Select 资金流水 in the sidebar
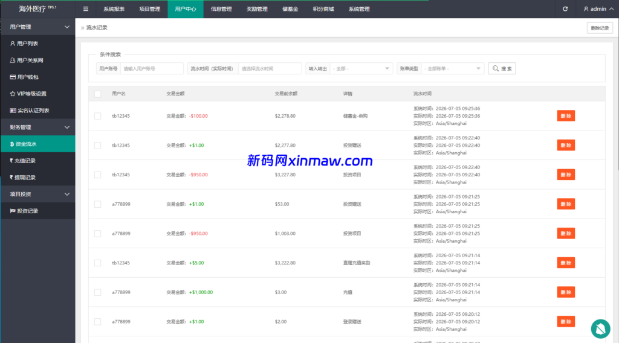This screenshot has width=619, height=343. tap(38, 144)
